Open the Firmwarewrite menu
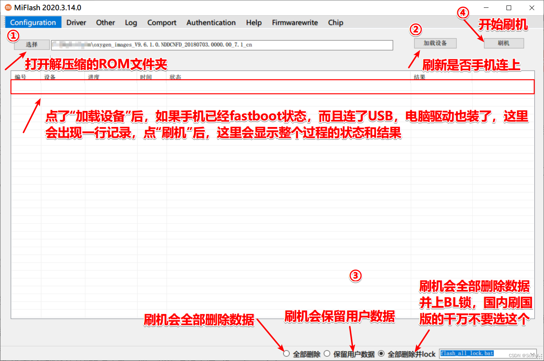The width and height of the screenshot is (544, 361). 295,22
